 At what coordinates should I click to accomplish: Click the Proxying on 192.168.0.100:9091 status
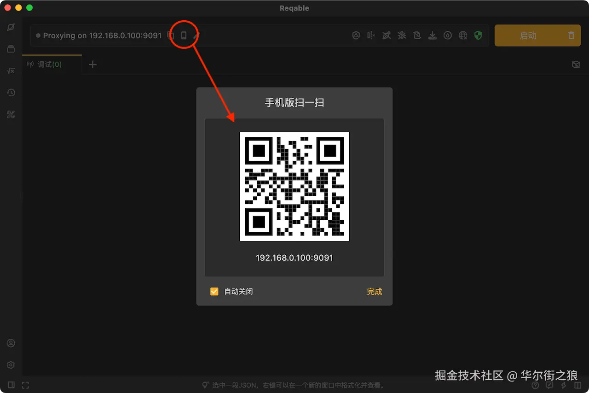[102, 35]
